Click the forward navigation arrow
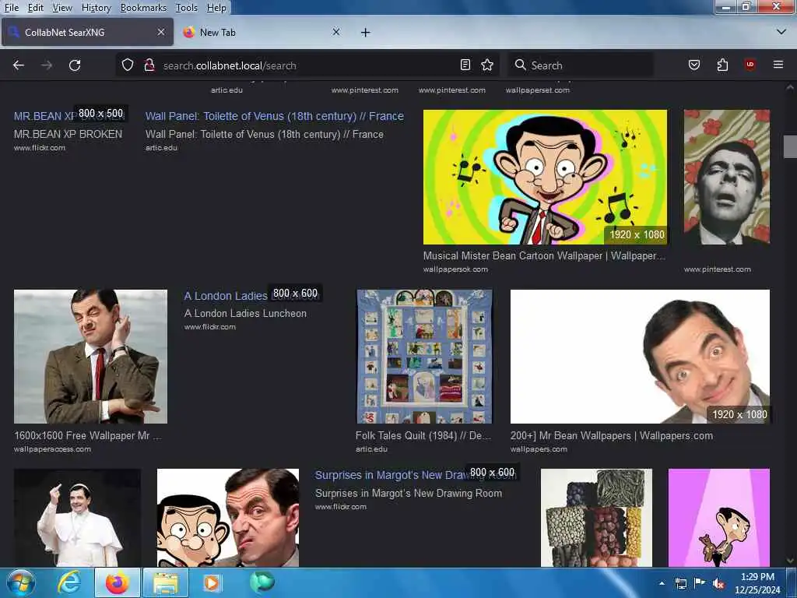The image size is (797, 598). coord(47,65)
